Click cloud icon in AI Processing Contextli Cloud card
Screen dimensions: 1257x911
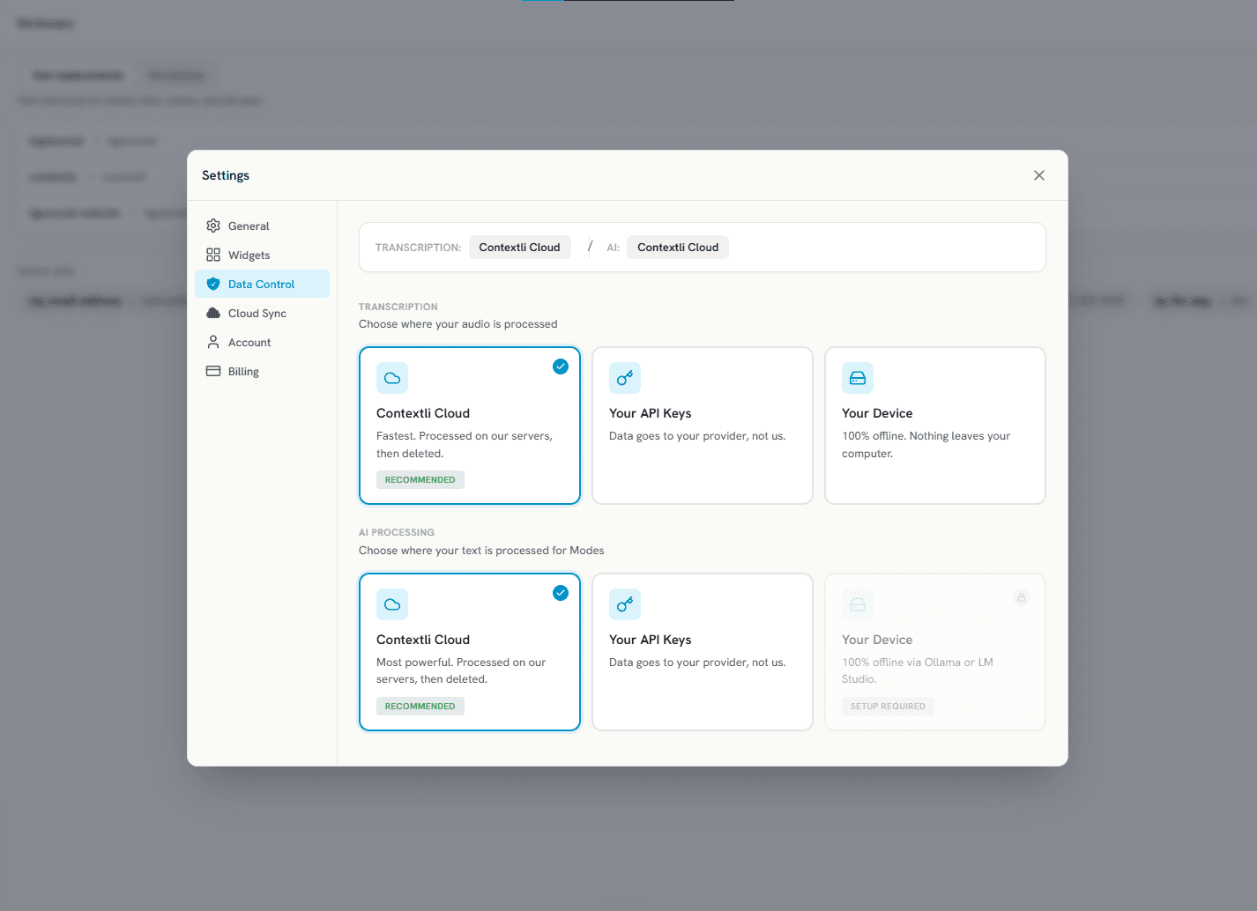[392, 604]
